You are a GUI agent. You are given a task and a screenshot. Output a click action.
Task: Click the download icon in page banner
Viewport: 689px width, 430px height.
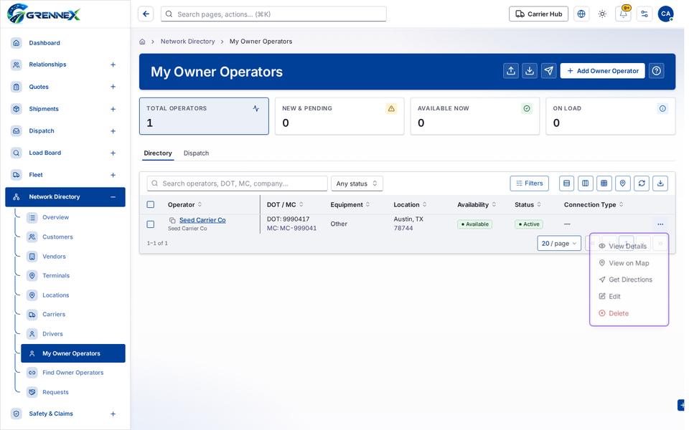click(x=530, y=71)
